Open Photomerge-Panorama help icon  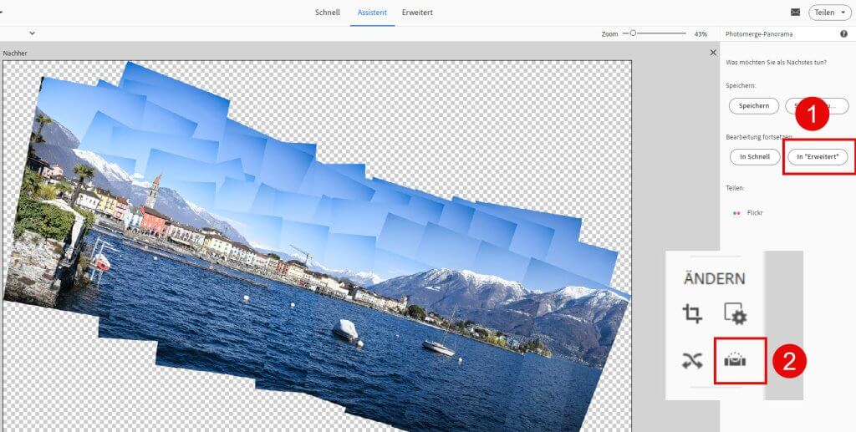844,33
